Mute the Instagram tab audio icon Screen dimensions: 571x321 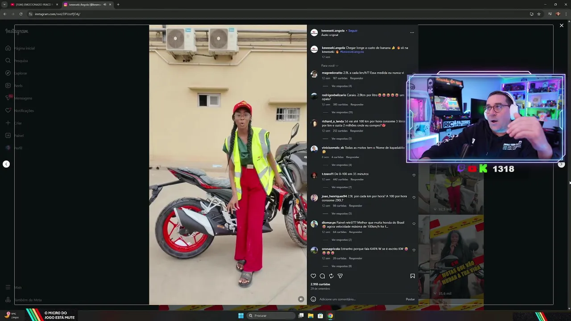tap(105, 4)
